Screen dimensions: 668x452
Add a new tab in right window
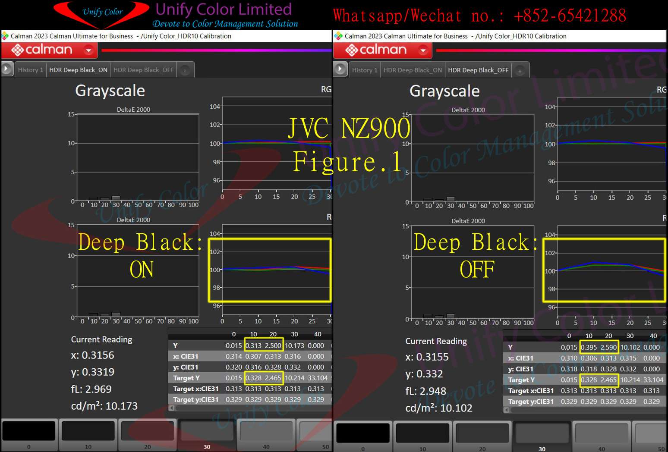coord(520,70)
